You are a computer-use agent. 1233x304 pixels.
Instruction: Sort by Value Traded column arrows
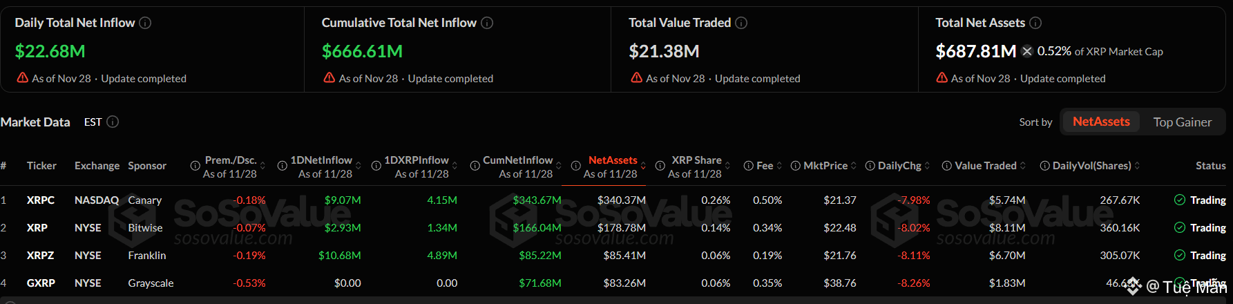[1022, 166]
